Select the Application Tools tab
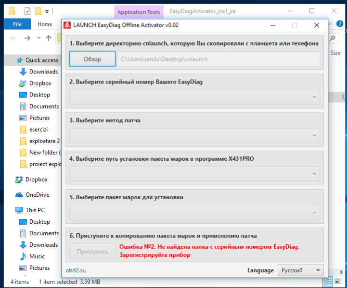The image size is (347, 288). click(139, 12)
